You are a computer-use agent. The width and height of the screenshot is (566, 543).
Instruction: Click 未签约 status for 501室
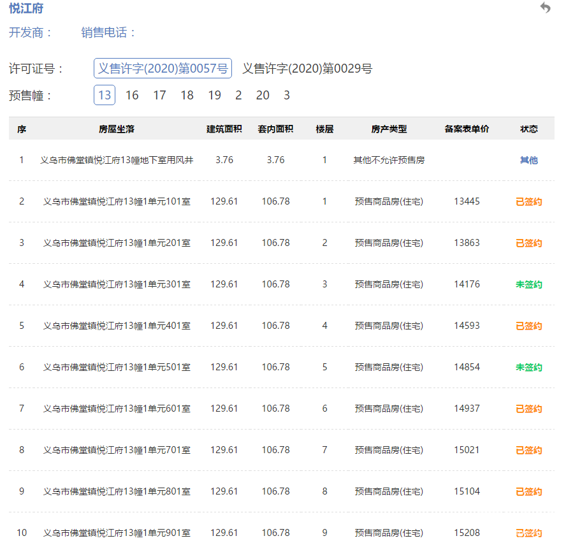529,367
